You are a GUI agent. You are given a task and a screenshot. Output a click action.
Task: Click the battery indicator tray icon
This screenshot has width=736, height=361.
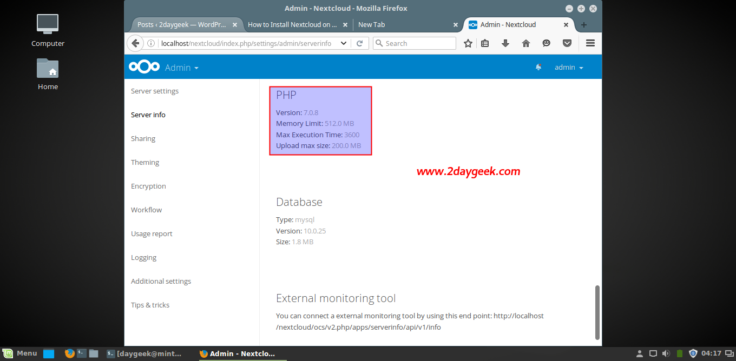pos(680,354)
